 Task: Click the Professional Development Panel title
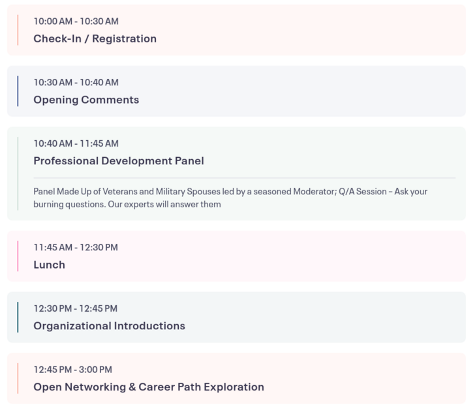pyautogui.click(x=119, y=160)
